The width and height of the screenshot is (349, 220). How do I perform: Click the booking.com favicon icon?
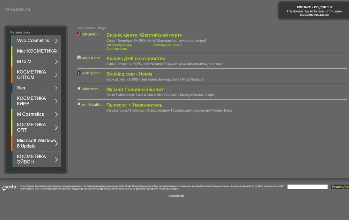pos(79,73)
